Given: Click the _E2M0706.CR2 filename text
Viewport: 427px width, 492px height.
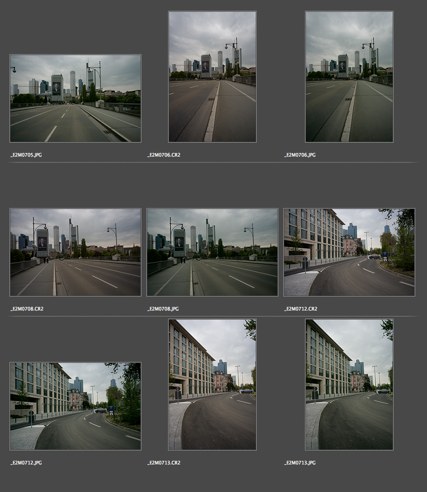Looking at the screenshot, I should tap(164, 155).
